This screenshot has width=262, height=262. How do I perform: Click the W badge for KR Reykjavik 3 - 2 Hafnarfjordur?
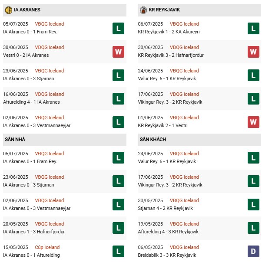pyautogui.click(x=254, y=52)
